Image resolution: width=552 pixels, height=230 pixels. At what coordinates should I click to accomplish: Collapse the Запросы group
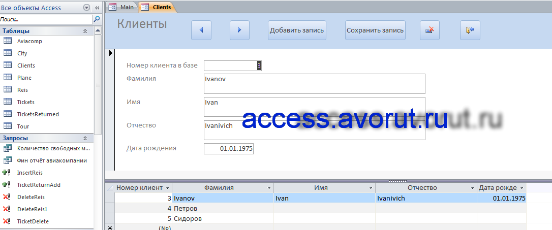(85, 138)
